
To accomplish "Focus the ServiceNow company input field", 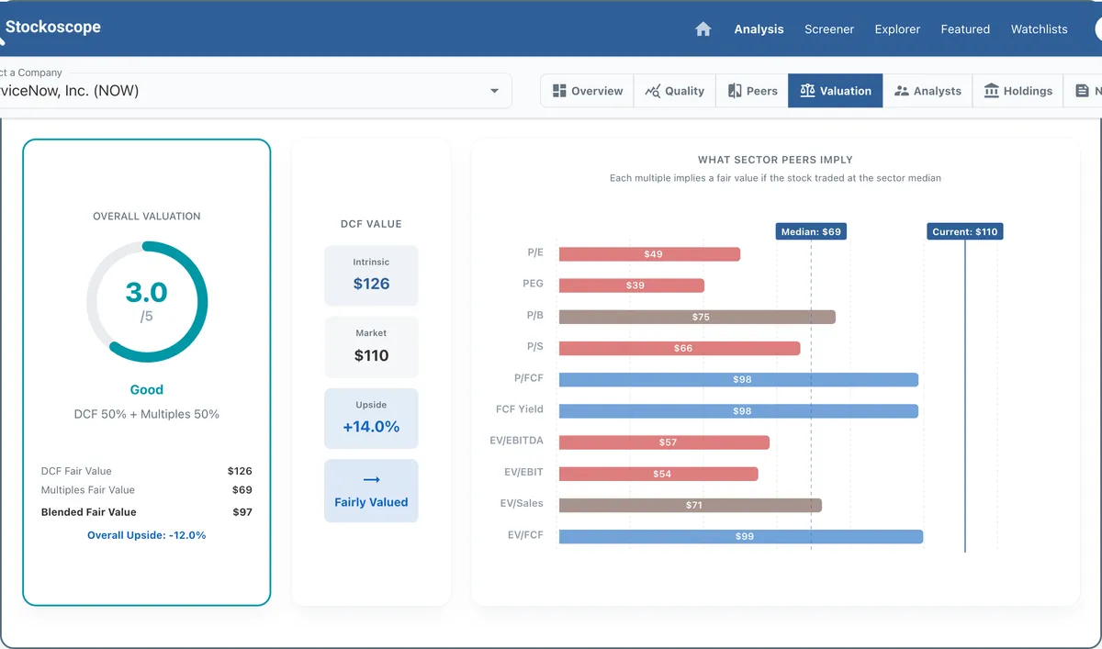I will coord(254,91).
